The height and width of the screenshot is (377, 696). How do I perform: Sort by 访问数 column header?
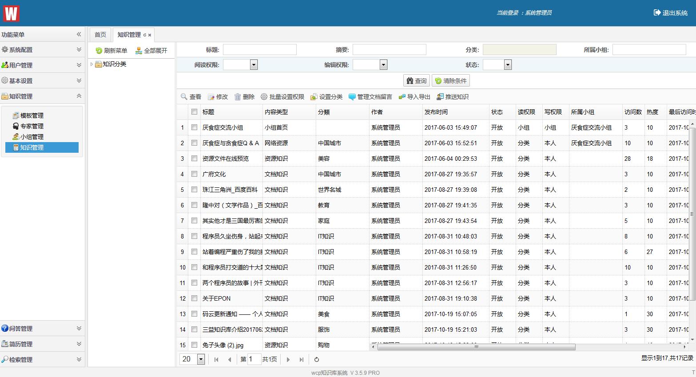pyautogui.click(x=633, y=112)
